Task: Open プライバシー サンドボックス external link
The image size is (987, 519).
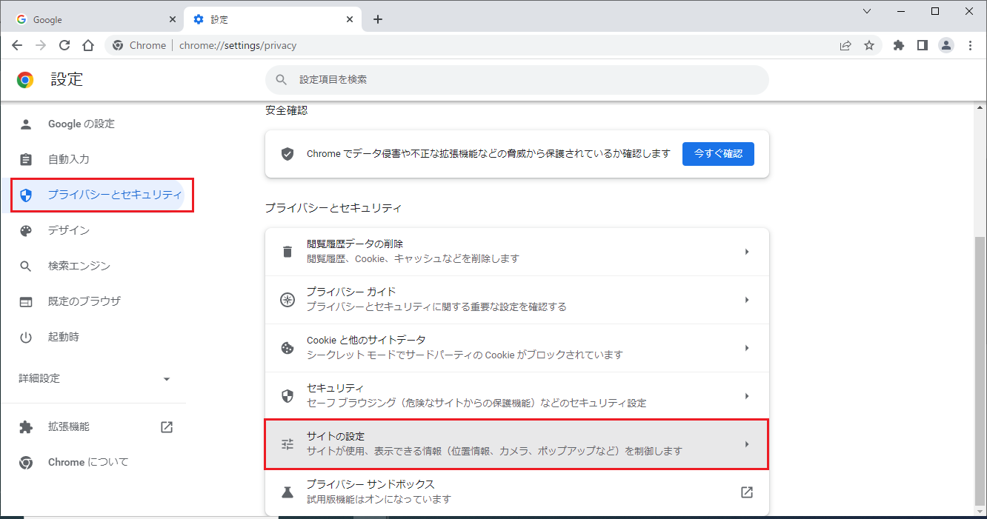Action: (x=746, y=492)
